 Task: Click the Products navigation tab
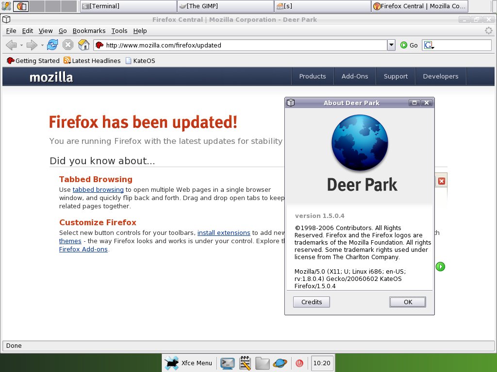(x=313, y=76)
